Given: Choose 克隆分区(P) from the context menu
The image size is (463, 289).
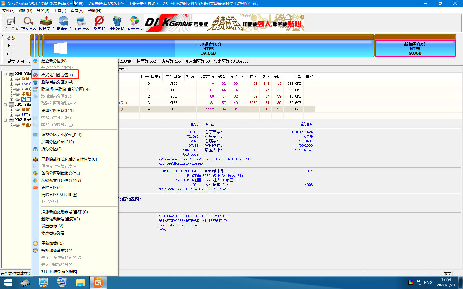Looking at the screenshot, I should click(x=51, y=188).
